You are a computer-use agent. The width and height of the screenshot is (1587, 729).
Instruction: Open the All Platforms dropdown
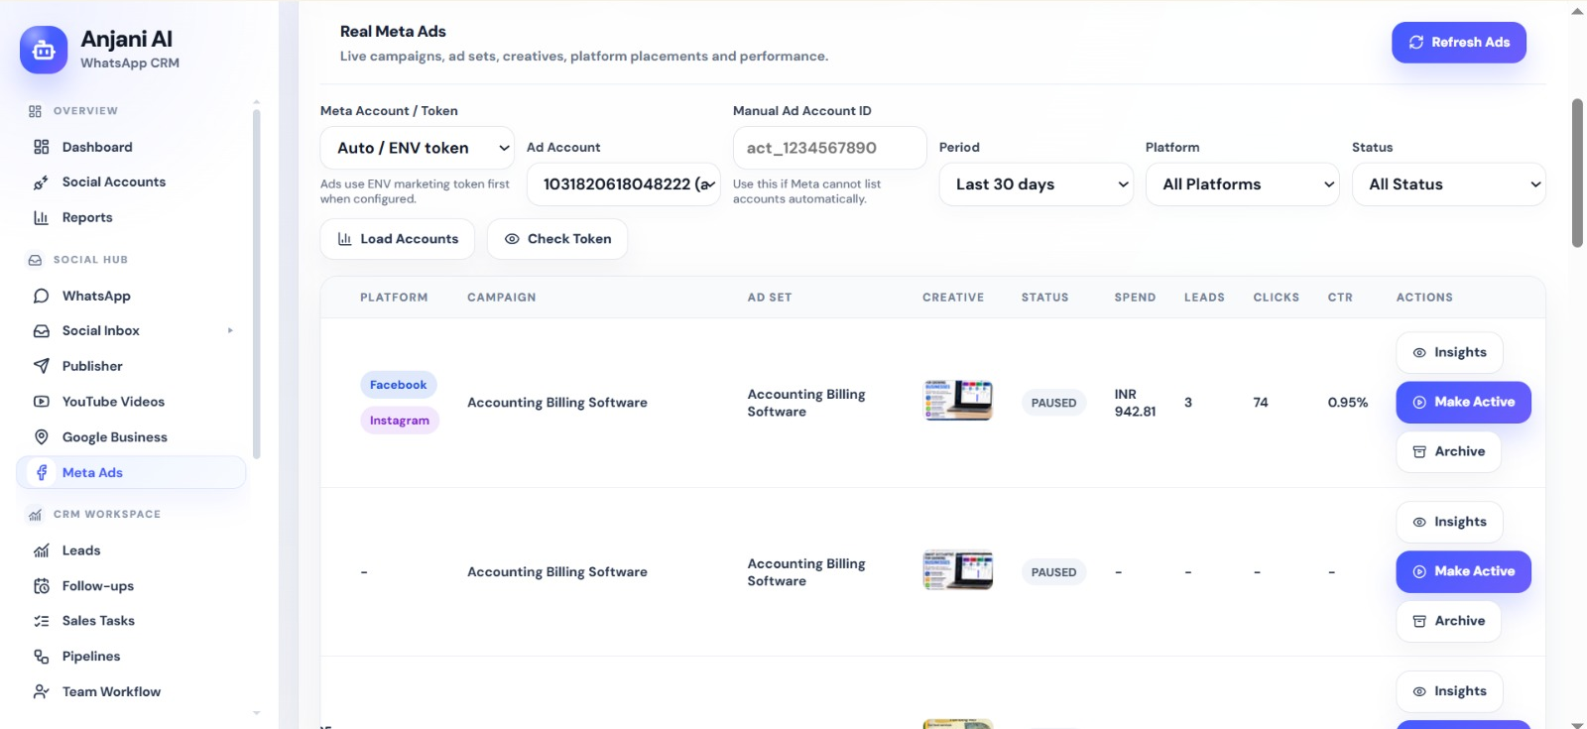(1243, 184)
